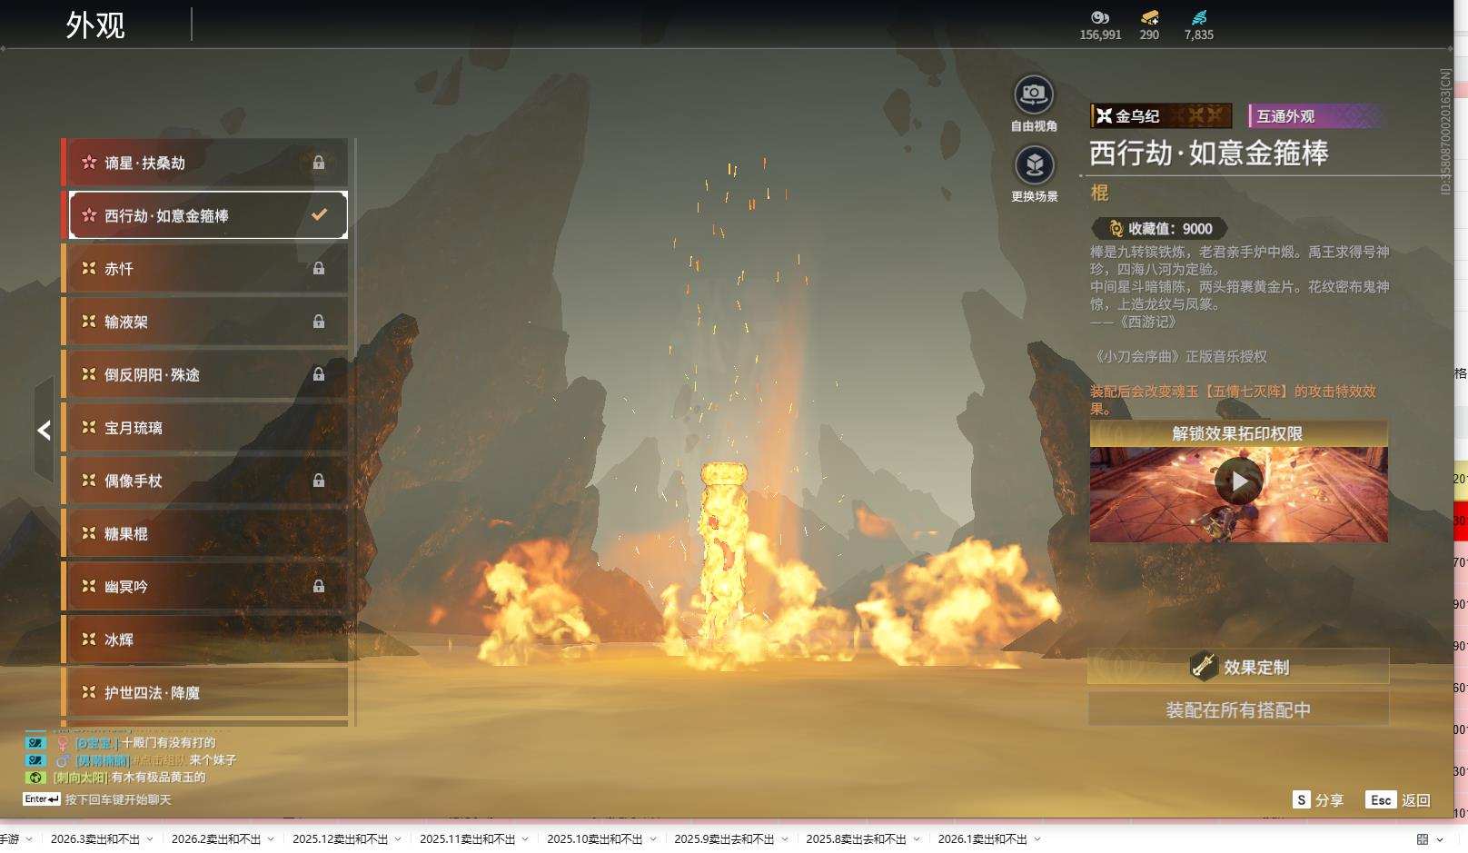Open the 2026.3卖出和不出 sheet tab dropdown

(150, 839)
